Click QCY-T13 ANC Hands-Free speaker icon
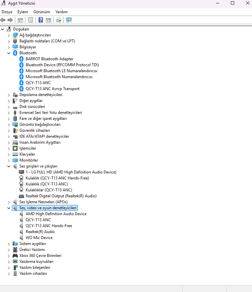This screenshot has width=252, height=292. tap(21, 226)
